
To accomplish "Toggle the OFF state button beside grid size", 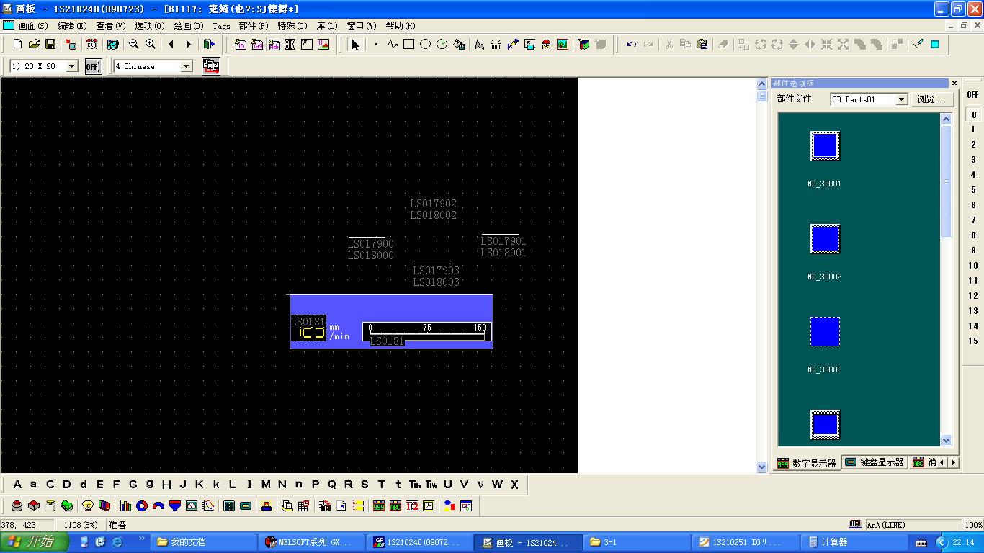I will [x=92, y=66].
